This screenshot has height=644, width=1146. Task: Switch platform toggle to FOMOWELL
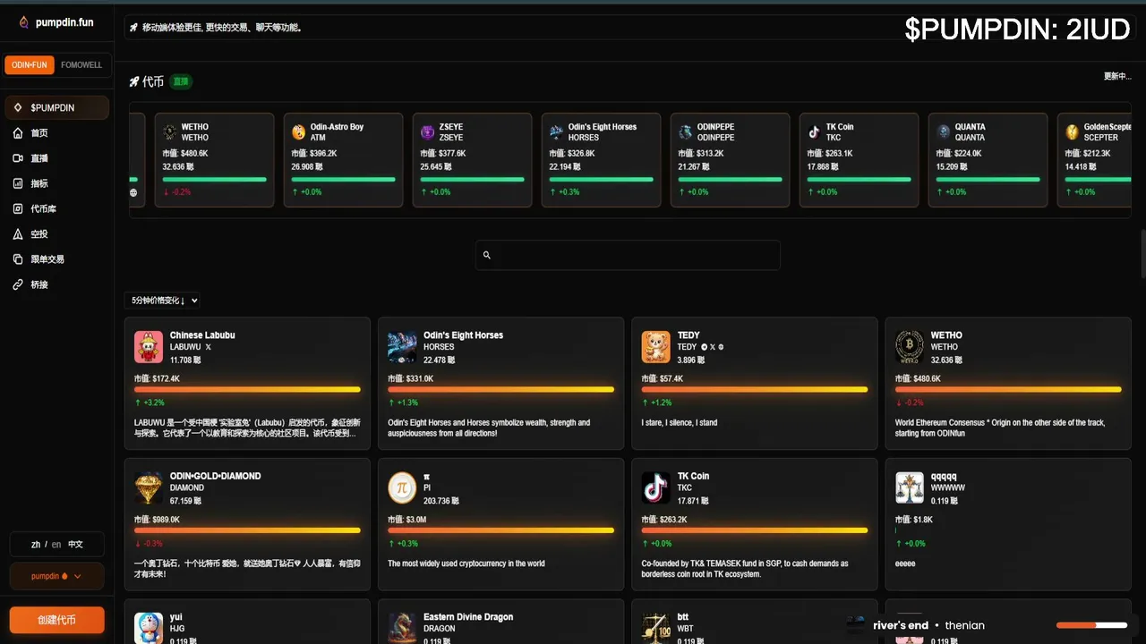(x=81, y=65)
